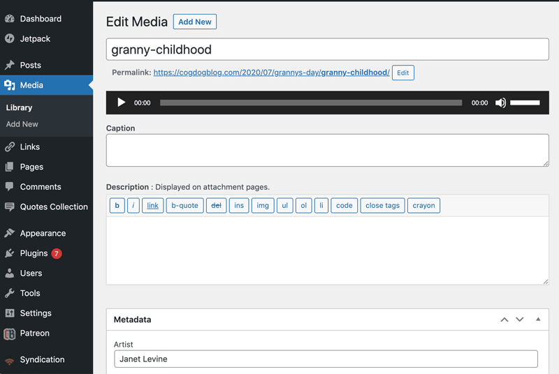Click the Posts pushpin icon
The image size is (559, 374).
coord(10,65)
